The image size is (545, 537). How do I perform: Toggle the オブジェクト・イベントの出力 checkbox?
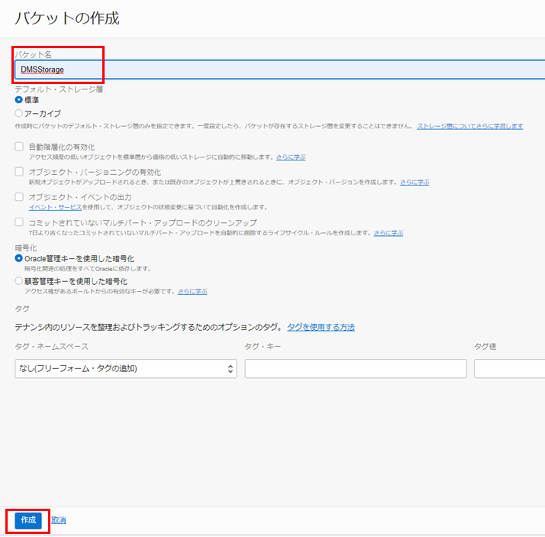(x=19, y=197)
